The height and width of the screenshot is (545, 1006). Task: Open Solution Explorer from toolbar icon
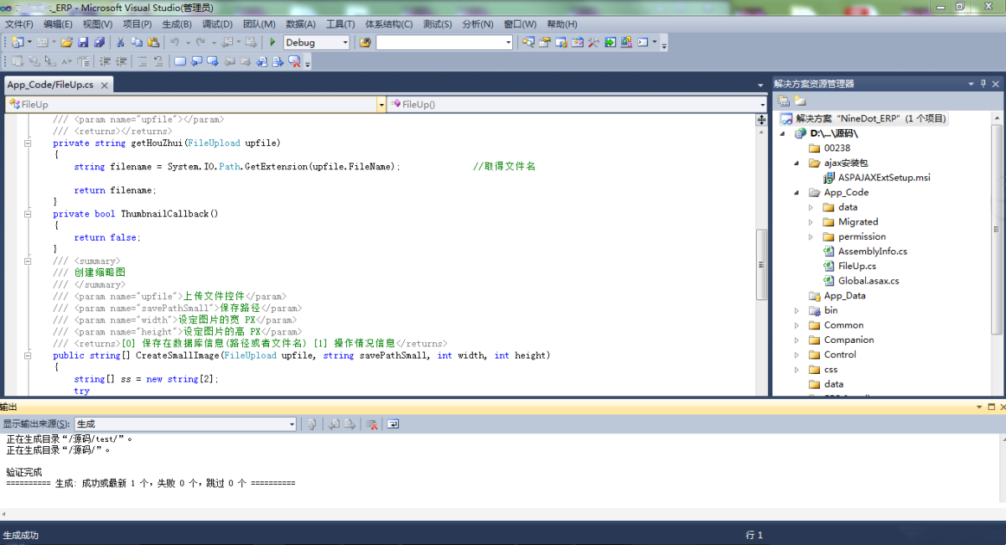(528, 42)
